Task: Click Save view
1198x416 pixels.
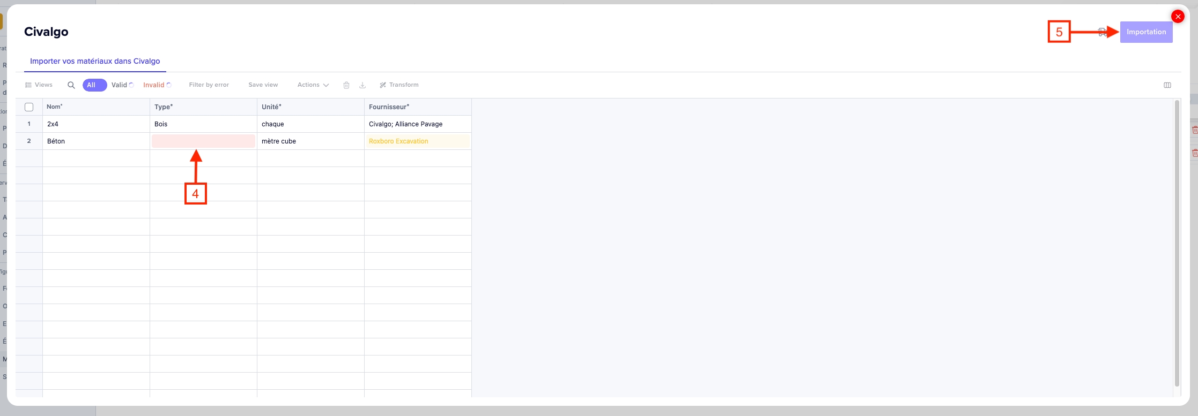Action: pos(263,85)
